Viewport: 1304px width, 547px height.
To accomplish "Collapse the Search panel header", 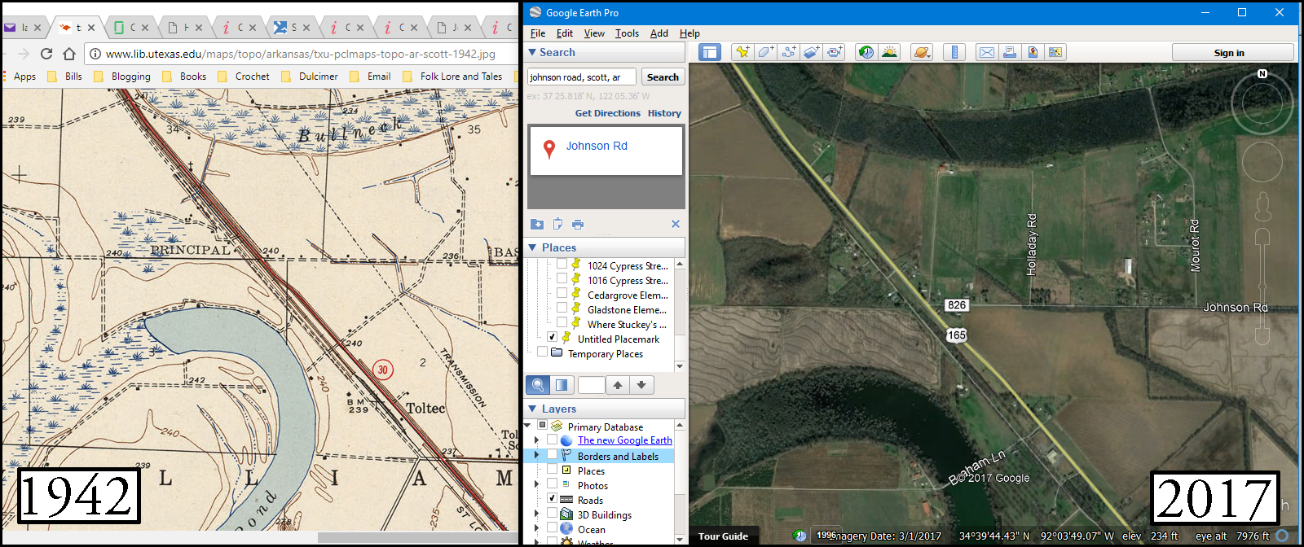I will pos(532,52).
